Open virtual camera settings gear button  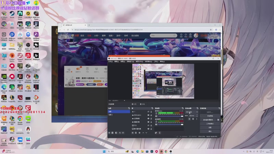coord(218,120)
